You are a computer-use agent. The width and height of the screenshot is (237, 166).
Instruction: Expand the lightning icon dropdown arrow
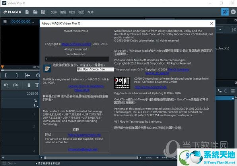click(x=37, y=106)
